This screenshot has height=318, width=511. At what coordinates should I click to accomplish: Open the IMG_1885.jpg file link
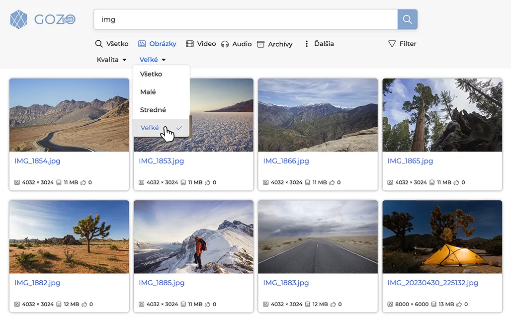[162, 283]
